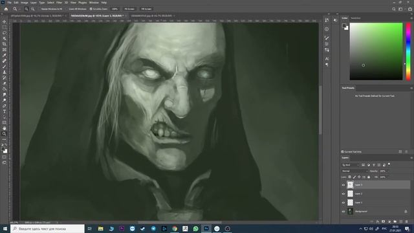Open WhatsApp from the taskbar
414x233 pixels.
[195, 228]
